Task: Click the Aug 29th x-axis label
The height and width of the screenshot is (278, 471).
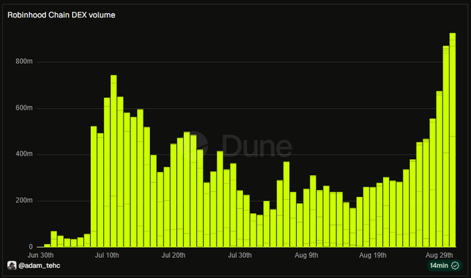Action: (x=439, y=256)
